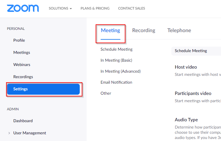221x141 pixels.
Task: Click the Host video heading
Action: [186, 67]
